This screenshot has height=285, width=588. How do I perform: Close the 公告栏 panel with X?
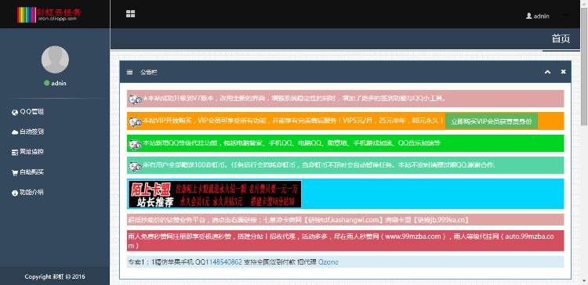(x=563, y=71)
